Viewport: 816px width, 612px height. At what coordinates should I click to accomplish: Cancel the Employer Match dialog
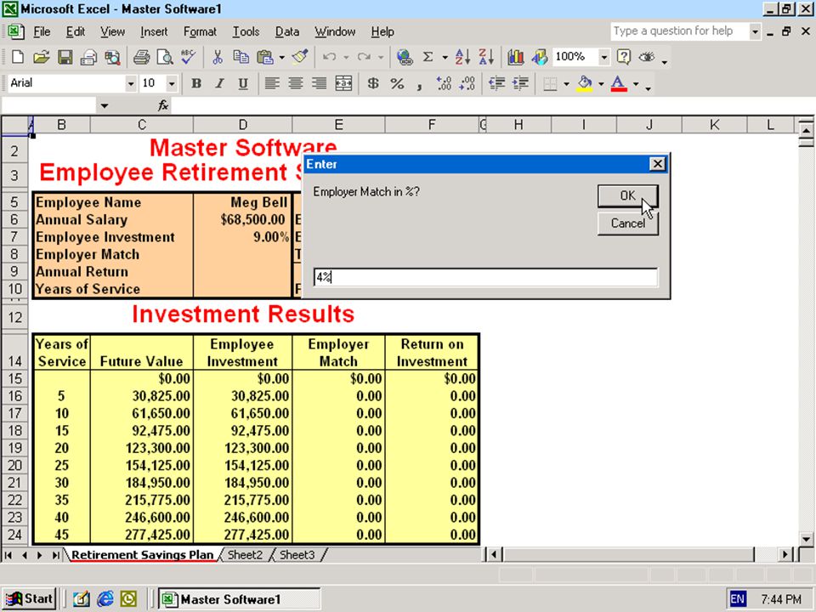click(x=627, y=224)
